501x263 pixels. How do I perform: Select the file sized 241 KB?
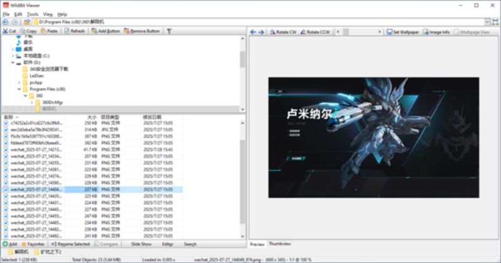[x=93, y=236]
